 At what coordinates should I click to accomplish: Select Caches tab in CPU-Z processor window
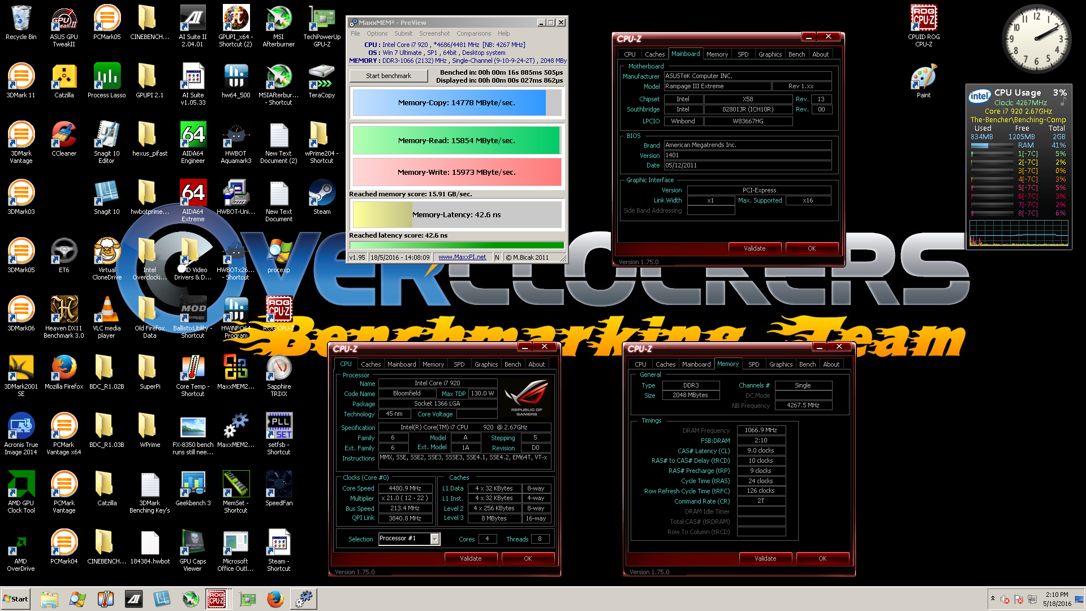click(370, 364)
